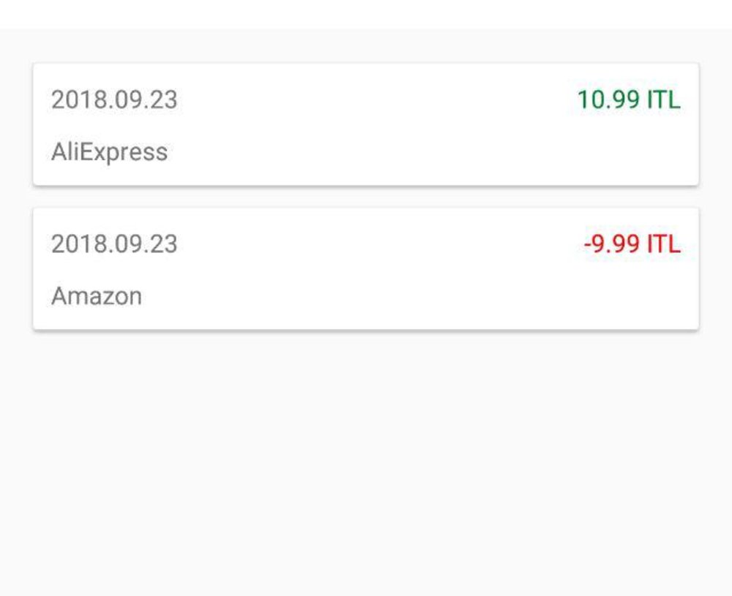Tap the ITL currency code on the red amount
The width and height of the screenshot is (732, 596).
664,244
